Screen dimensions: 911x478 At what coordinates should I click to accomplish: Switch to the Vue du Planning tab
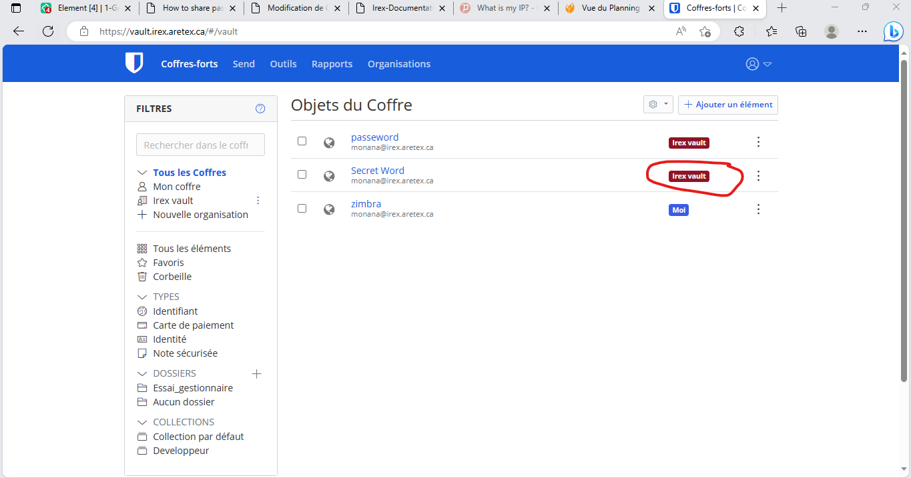pyautogui.click(x=610, y=8)
